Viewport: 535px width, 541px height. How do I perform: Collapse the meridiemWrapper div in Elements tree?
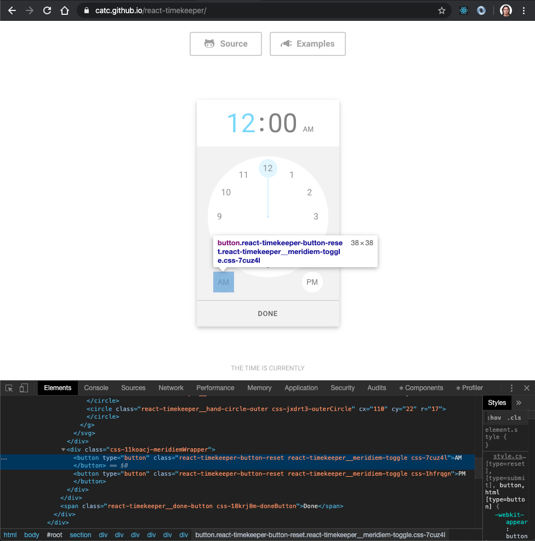pos(63,449)
